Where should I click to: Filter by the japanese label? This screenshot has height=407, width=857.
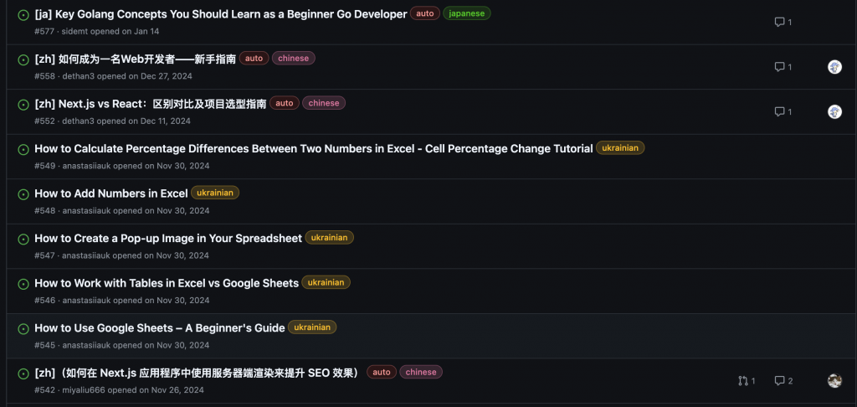[467, 13]
